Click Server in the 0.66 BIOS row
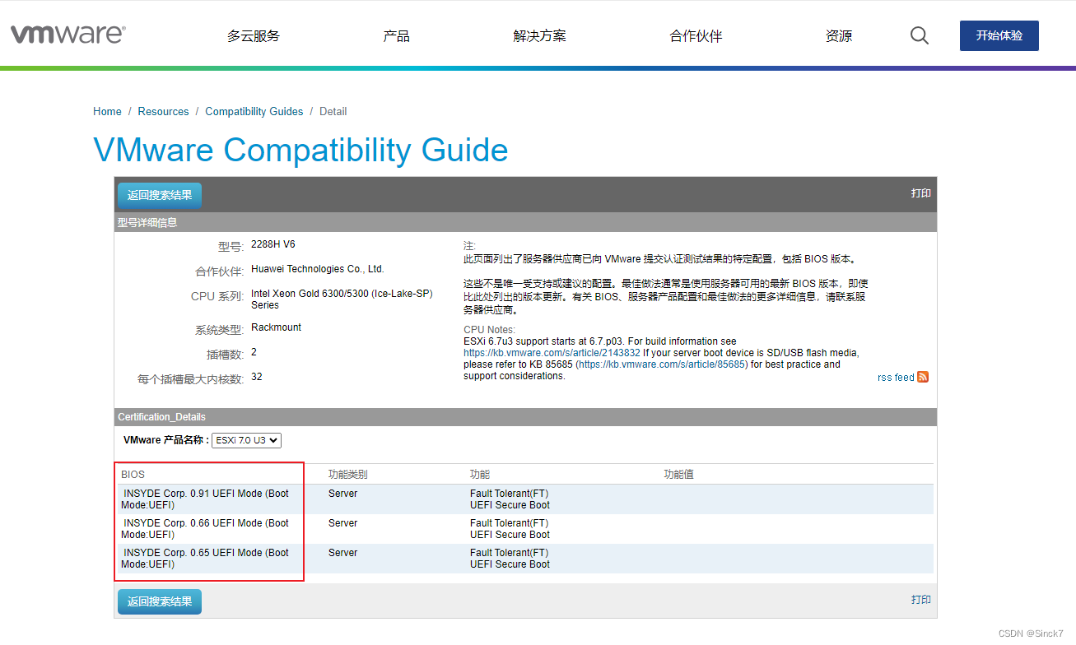 342,523
